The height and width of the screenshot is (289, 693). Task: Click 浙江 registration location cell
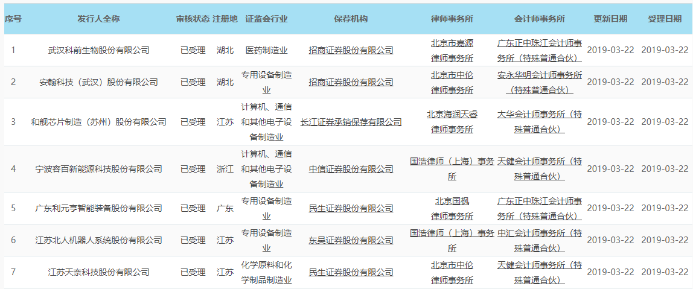tap(225, 169)
